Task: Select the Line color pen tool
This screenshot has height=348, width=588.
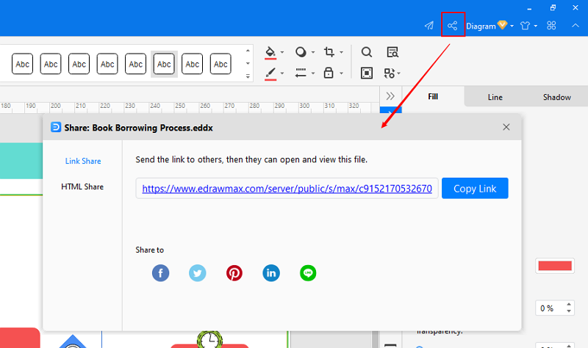Action: (x=270, y=73)
